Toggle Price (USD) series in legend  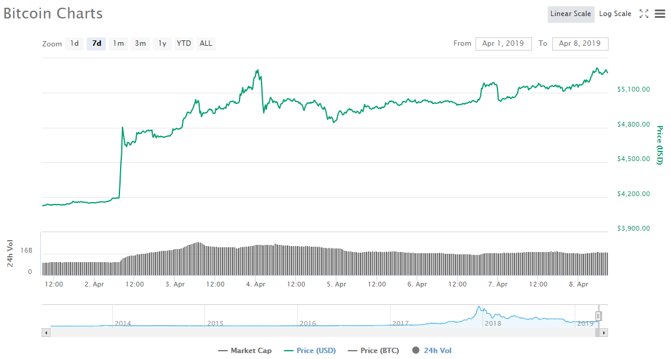point(310,351)
